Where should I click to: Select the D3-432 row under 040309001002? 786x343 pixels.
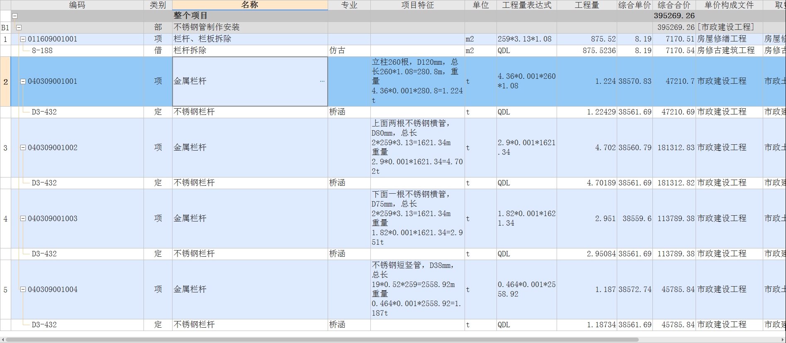pyautogui.click(x=44, y=183)
